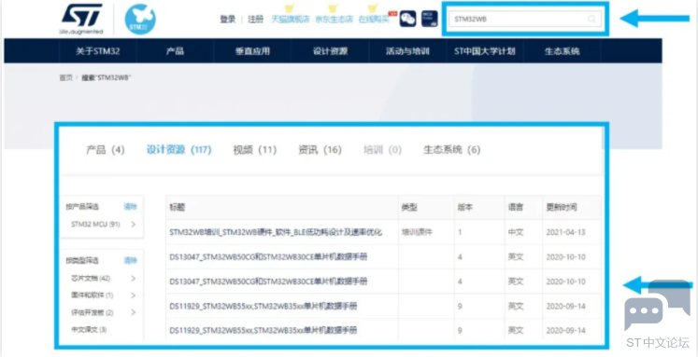Switch to the 资讯 (16) results tab
698x357 pixels.
coord(320,150)
